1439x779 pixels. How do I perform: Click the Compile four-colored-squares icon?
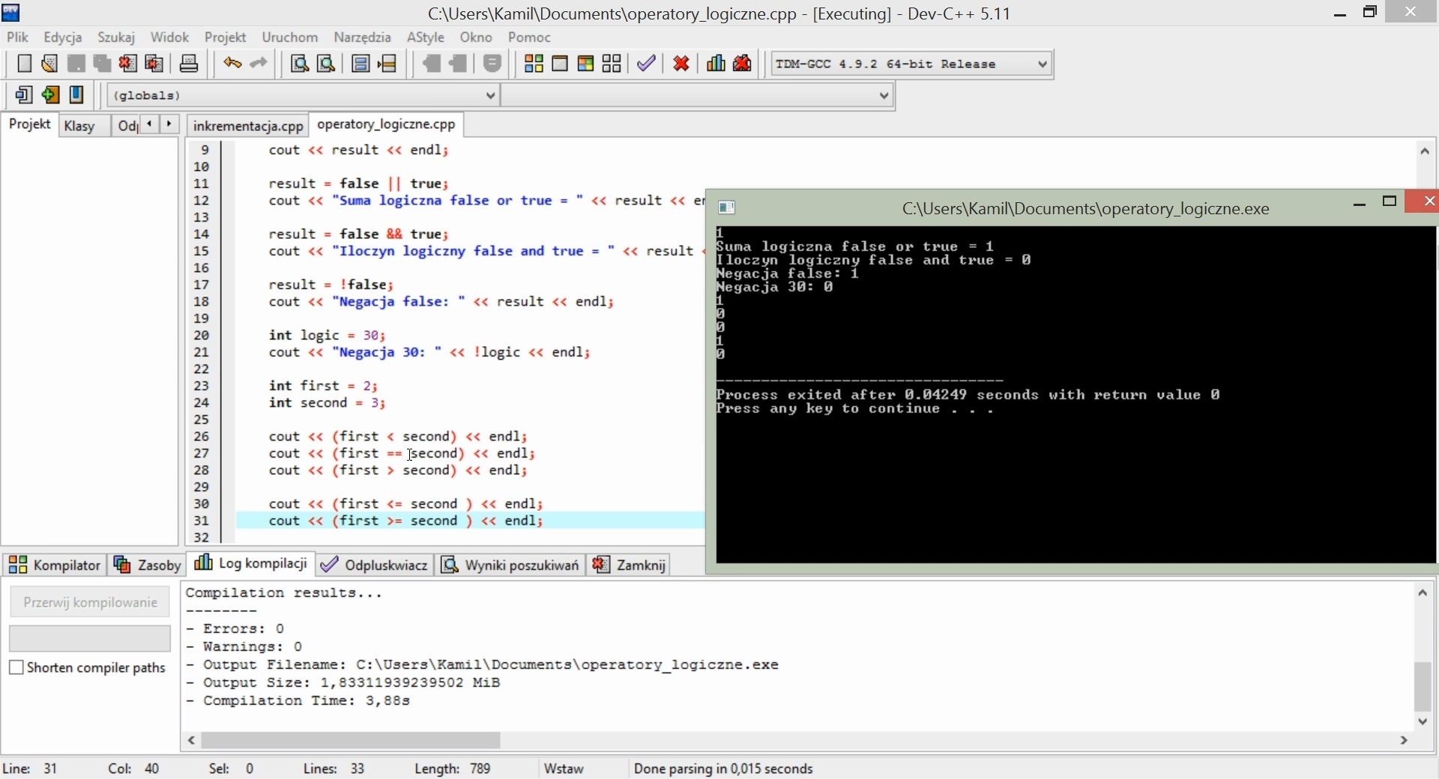pos(534,64)
